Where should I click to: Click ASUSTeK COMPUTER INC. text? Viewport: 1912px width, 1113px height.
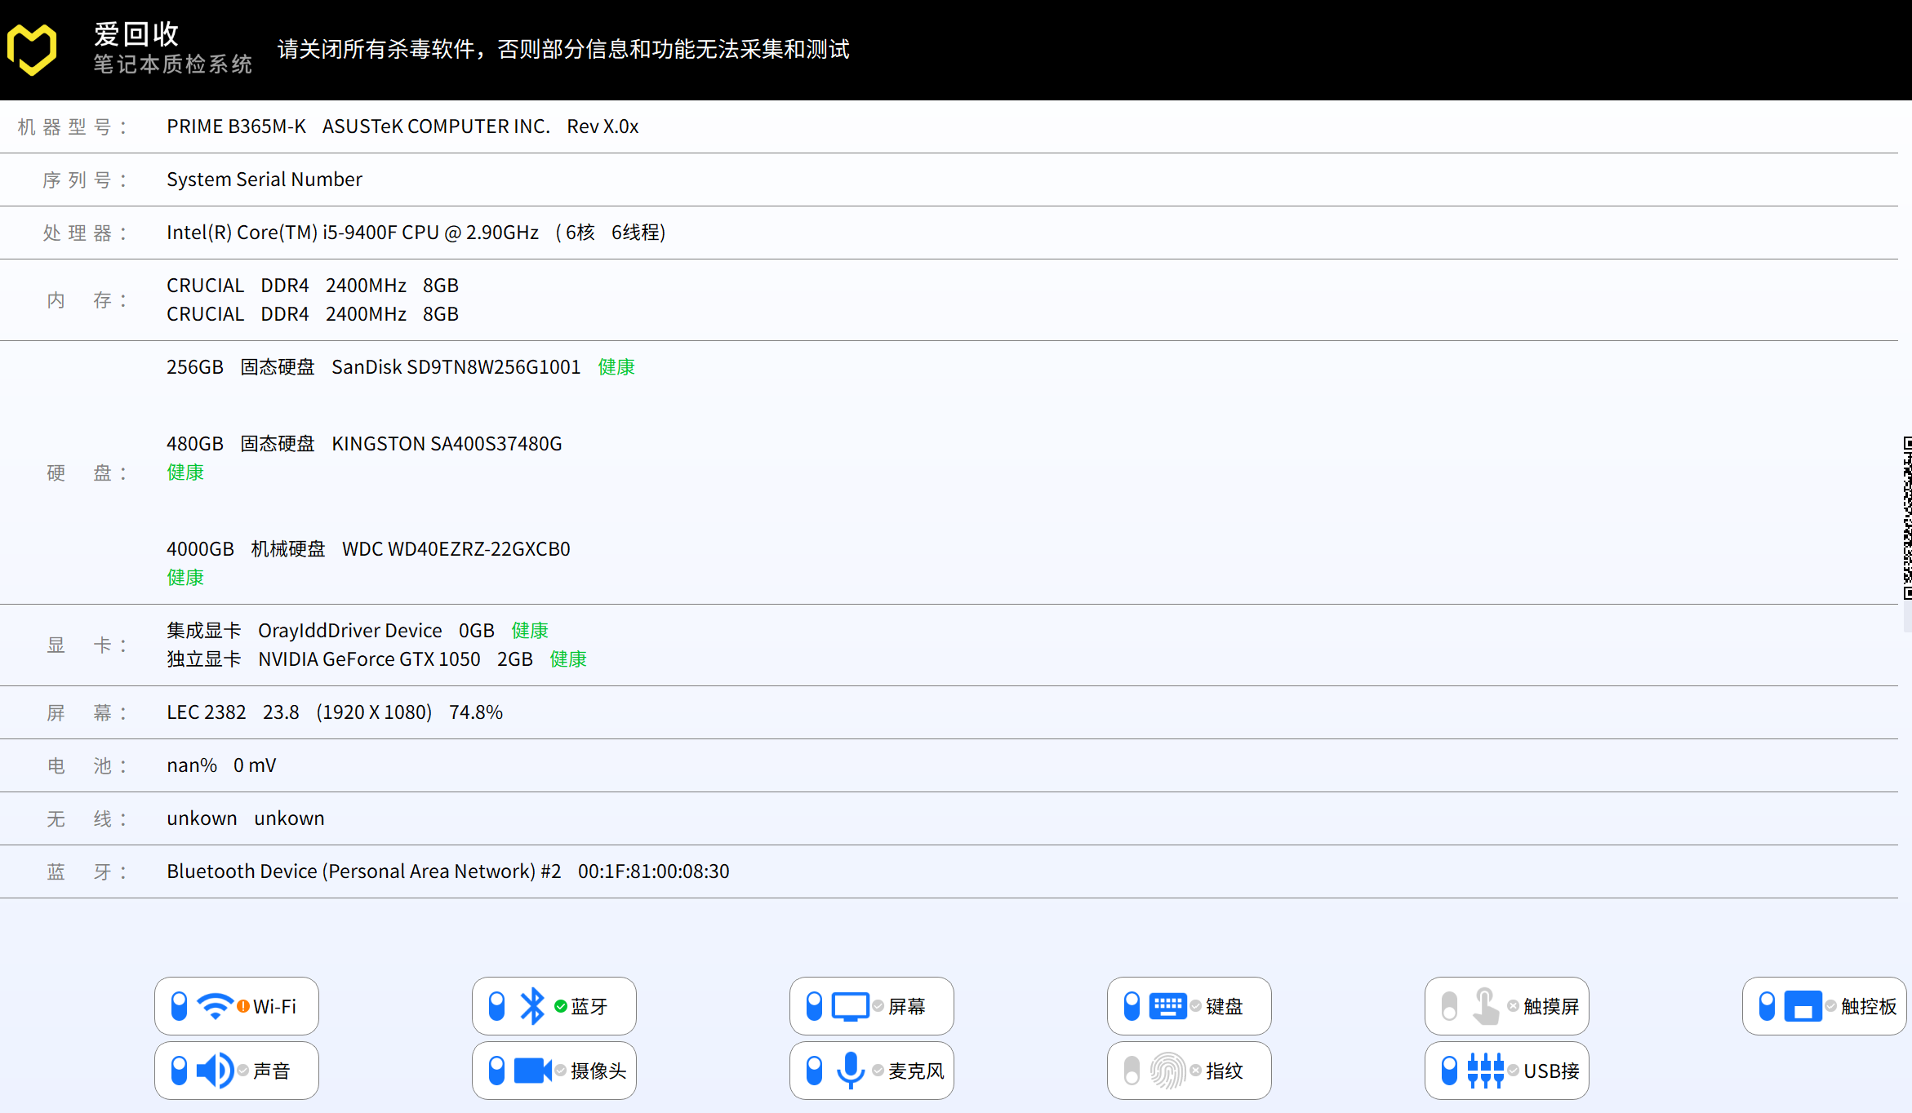pos(436,126)
